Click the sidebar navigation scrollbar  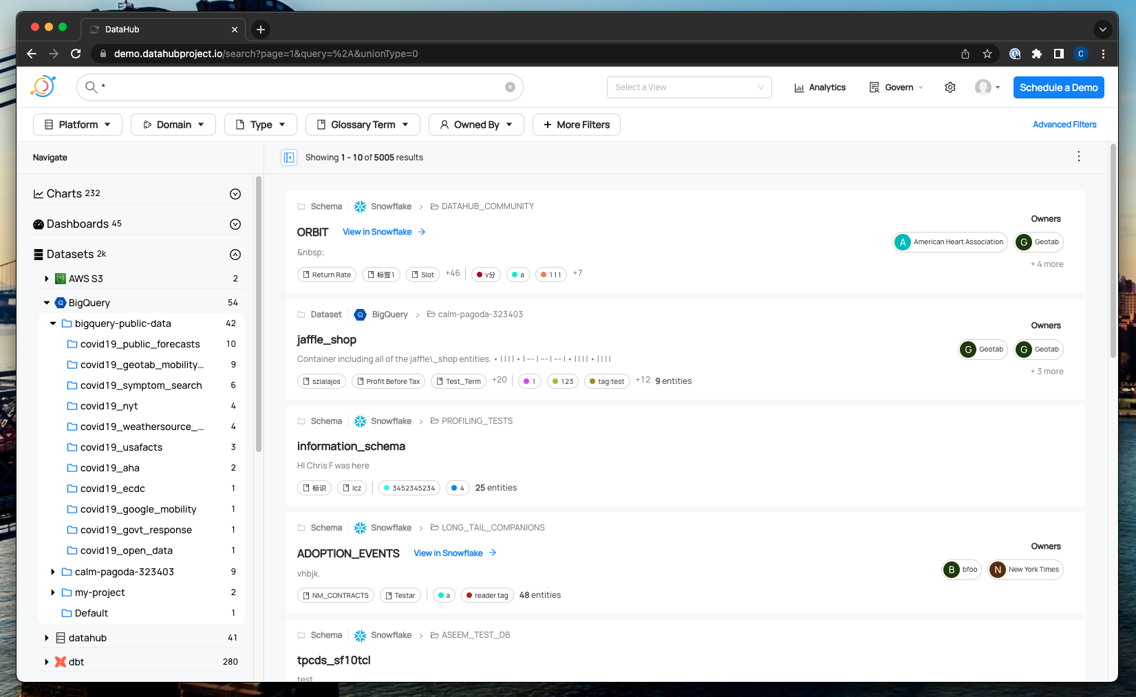coord(259,314)
